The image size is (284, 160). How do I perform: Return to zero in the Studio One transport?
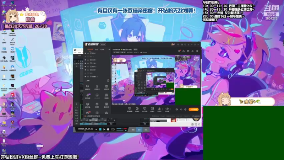96,129
